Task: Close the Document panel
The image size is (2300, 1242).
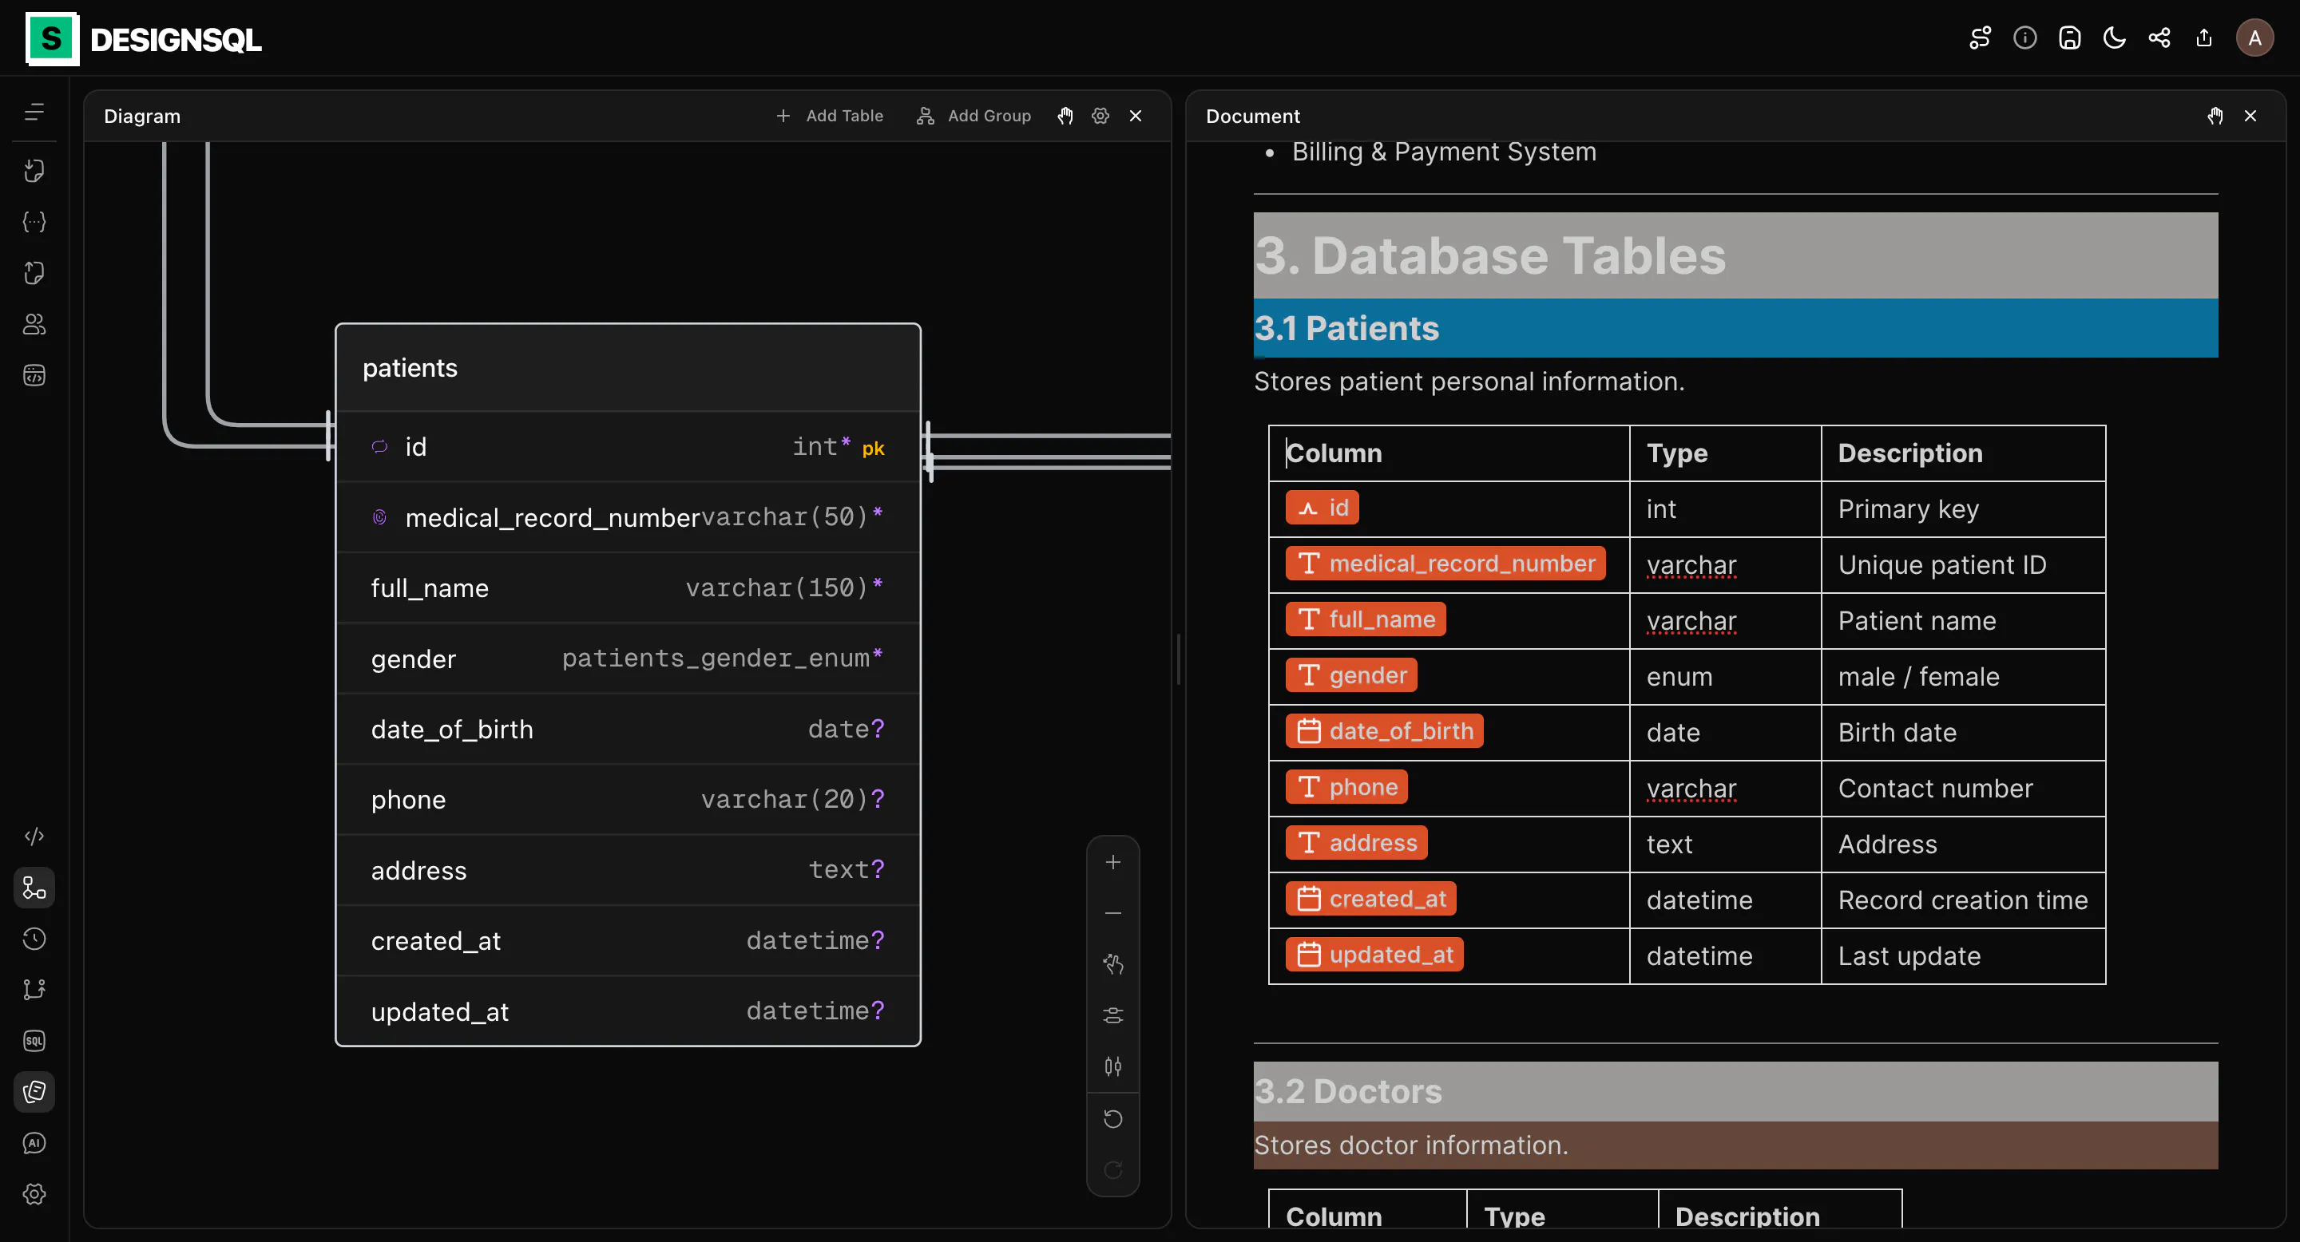Action: tap(2250, 116)
